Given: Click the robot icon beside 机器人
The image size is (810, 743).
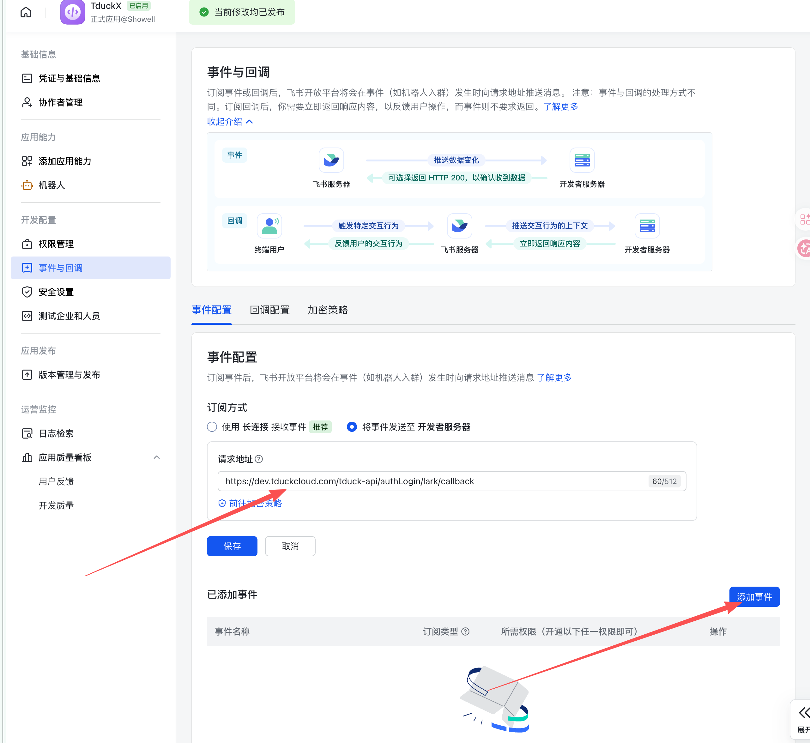Looking at the screenshot, I should click(27, 185).
